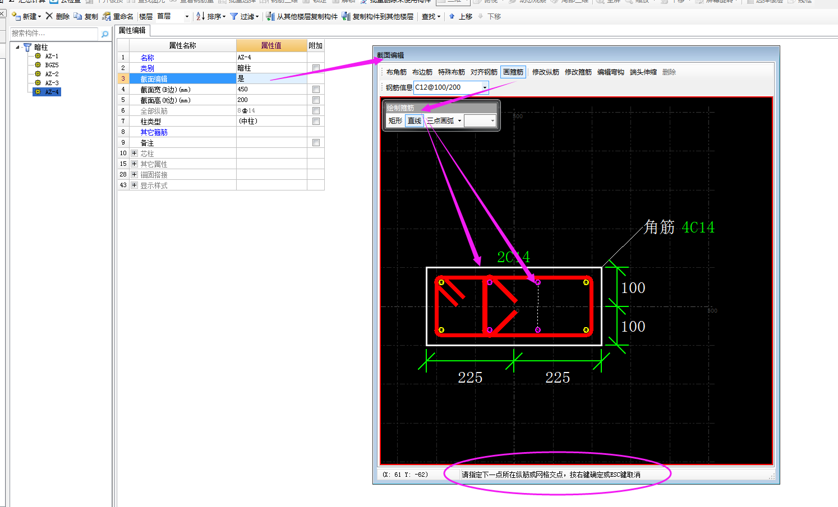Click the 端头伸缩 button
Screen dimensions: 838x507
[x=643, y=72]
